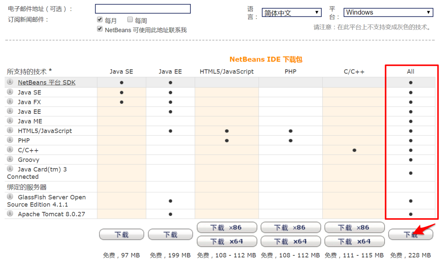The image size is (442, 265).
Task: Click the NetBeans IDE 下载包 heading
Action: coord(266,59)
